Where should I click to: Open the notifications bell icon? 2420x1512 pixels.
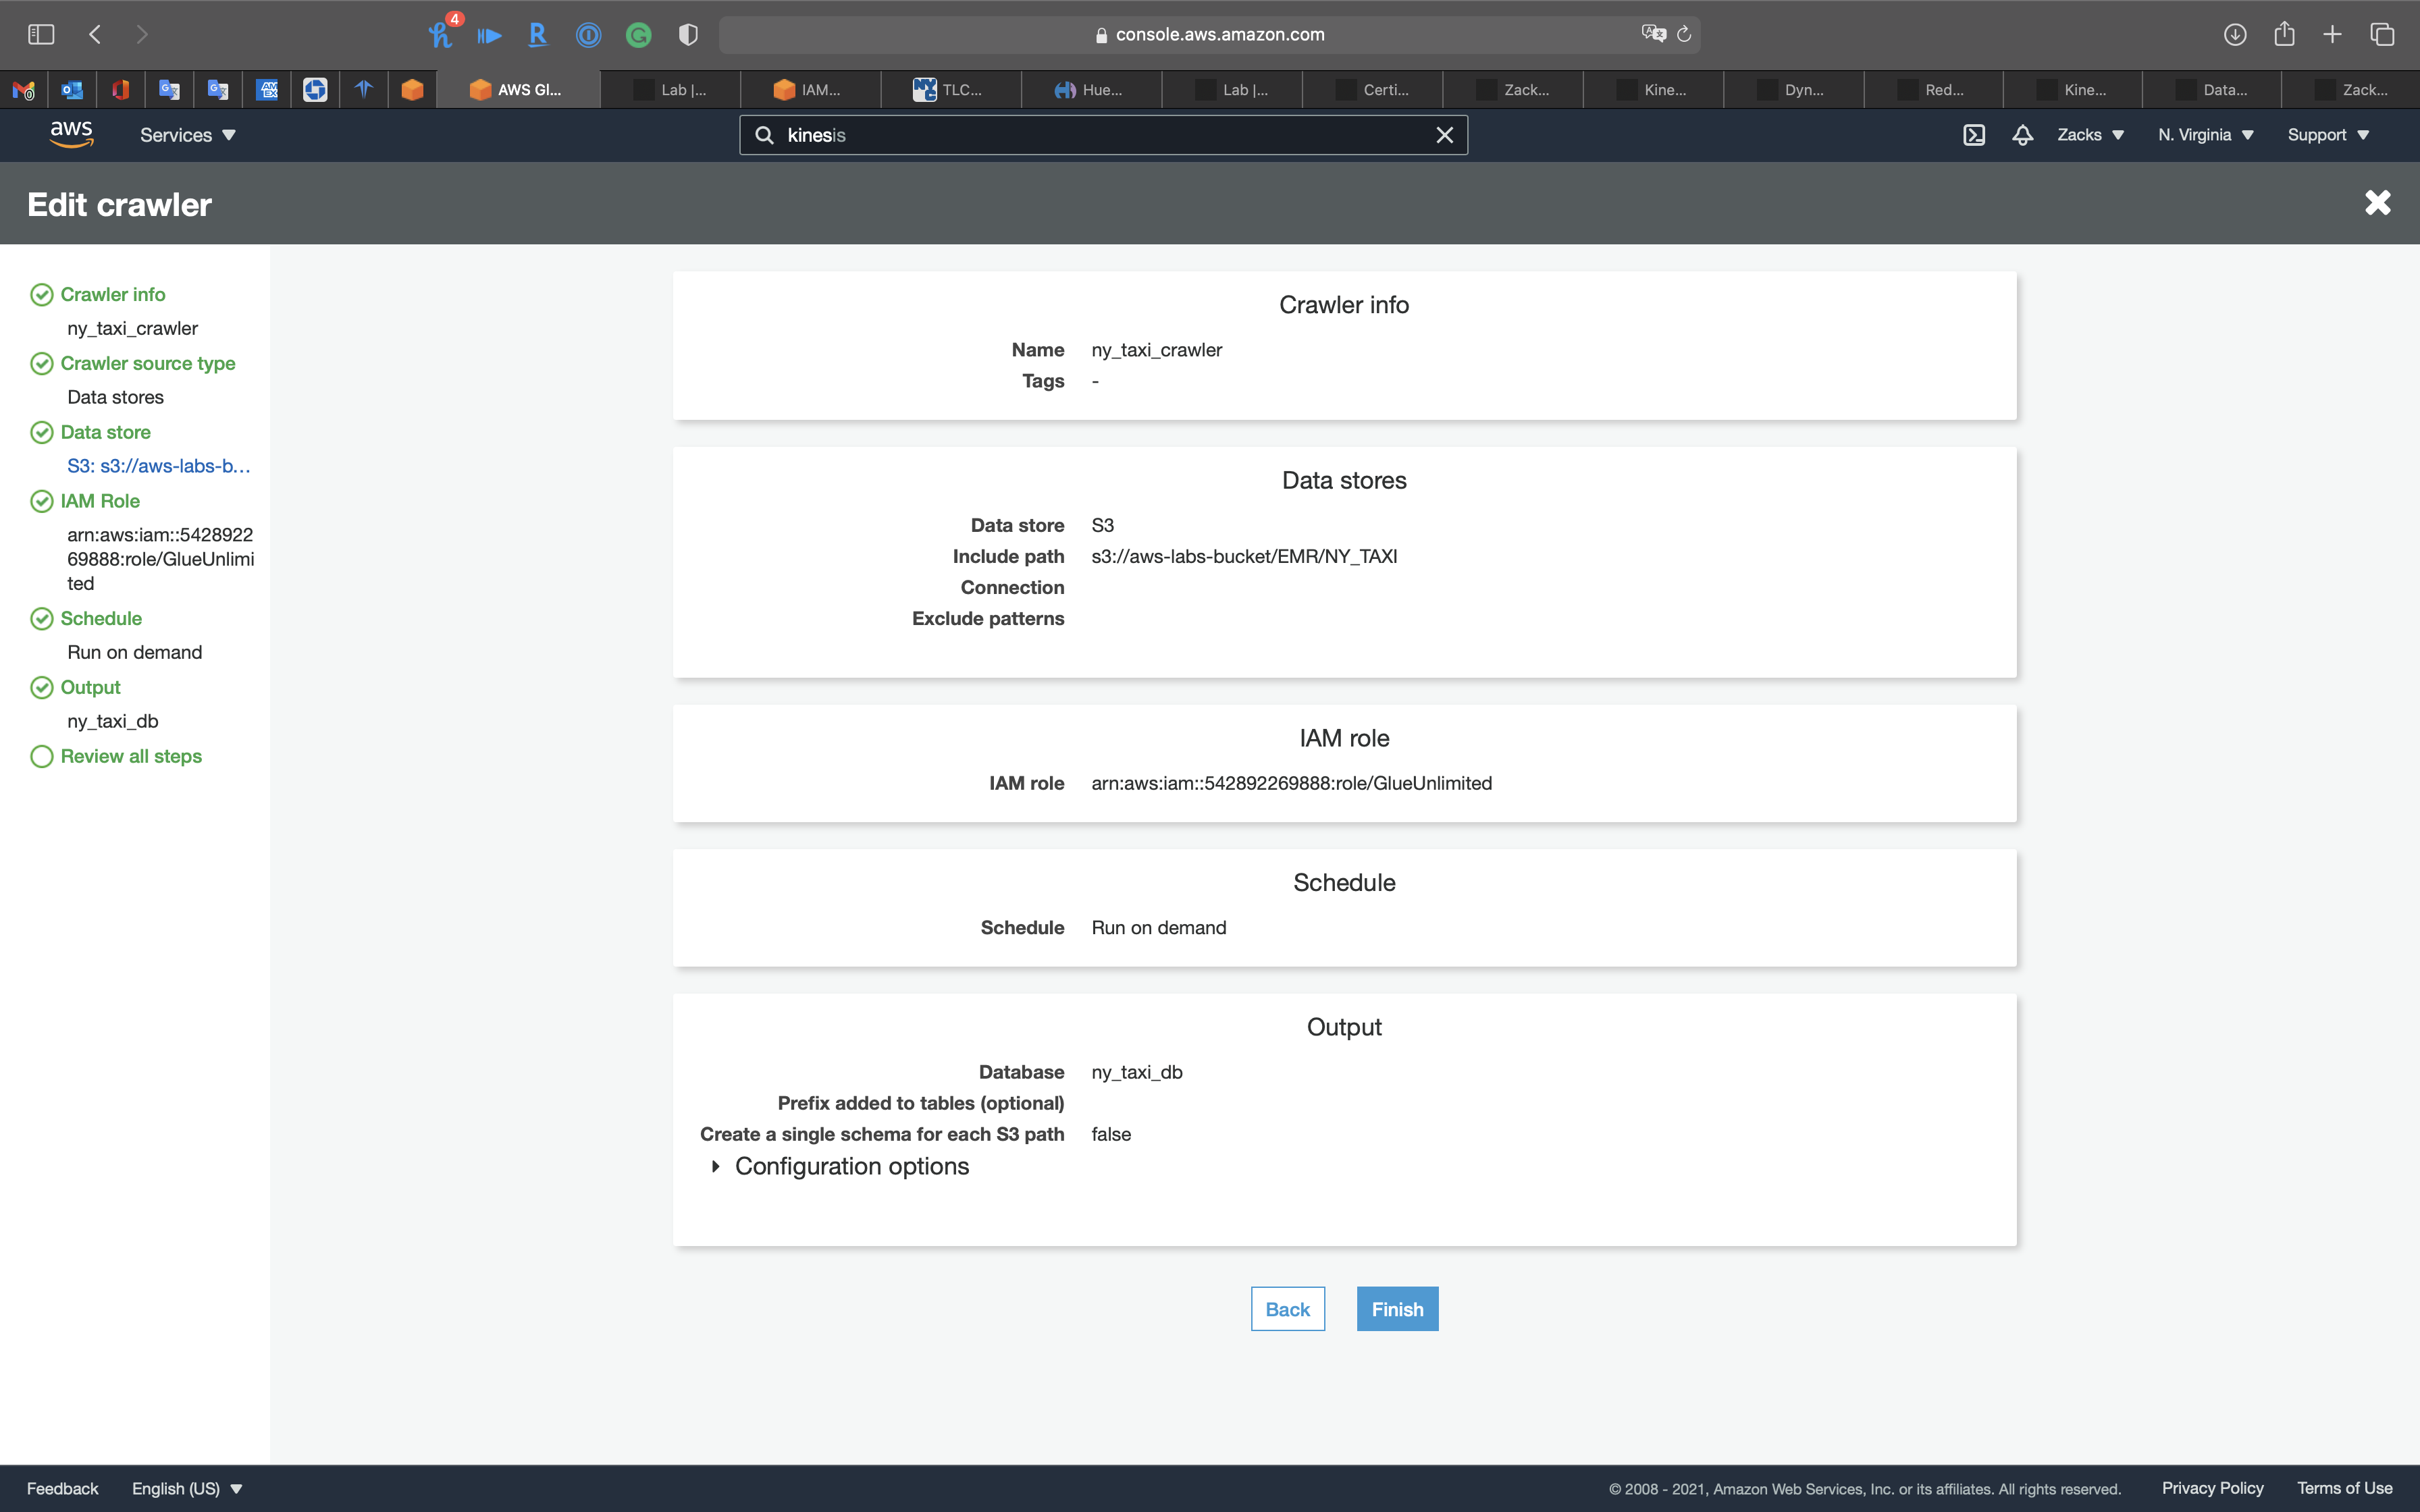point(2022,135)
